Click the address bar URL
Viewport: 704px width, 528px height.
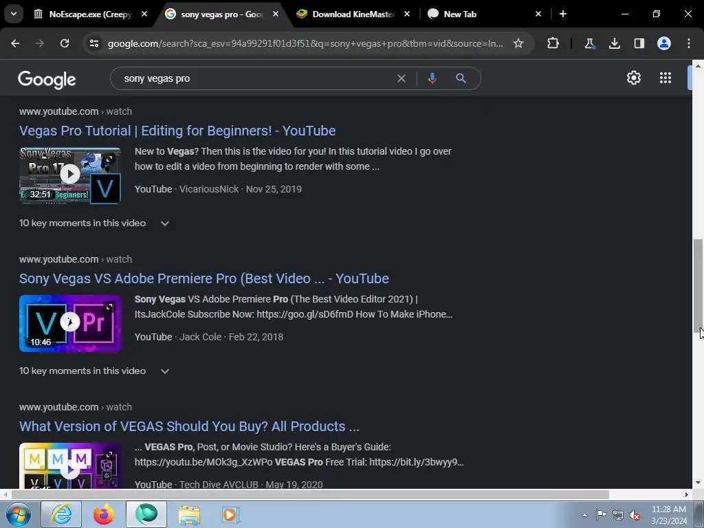(305, 43)
